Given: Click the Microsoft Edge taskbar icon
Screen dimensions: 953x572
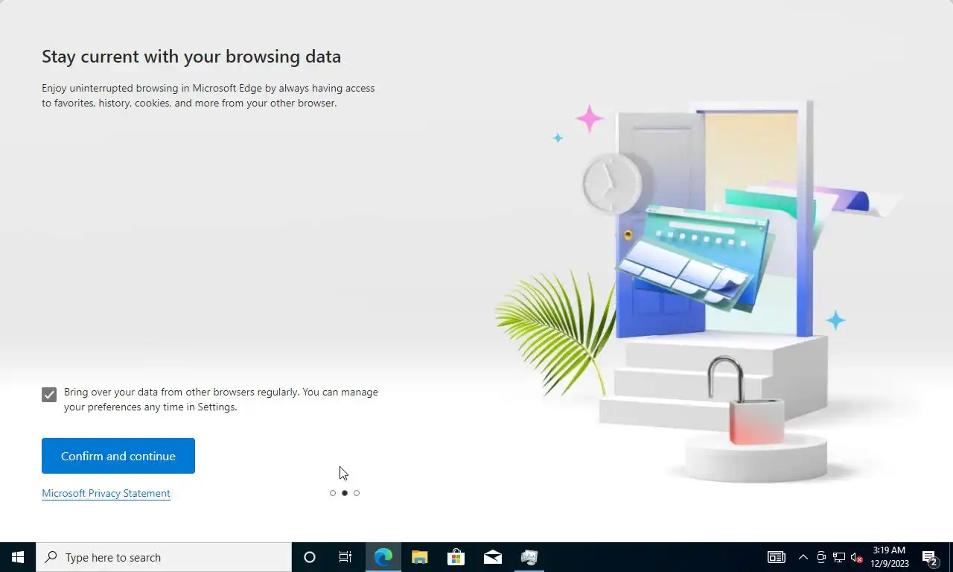Looking at the screenshot, I should click(x=383, y=557).
